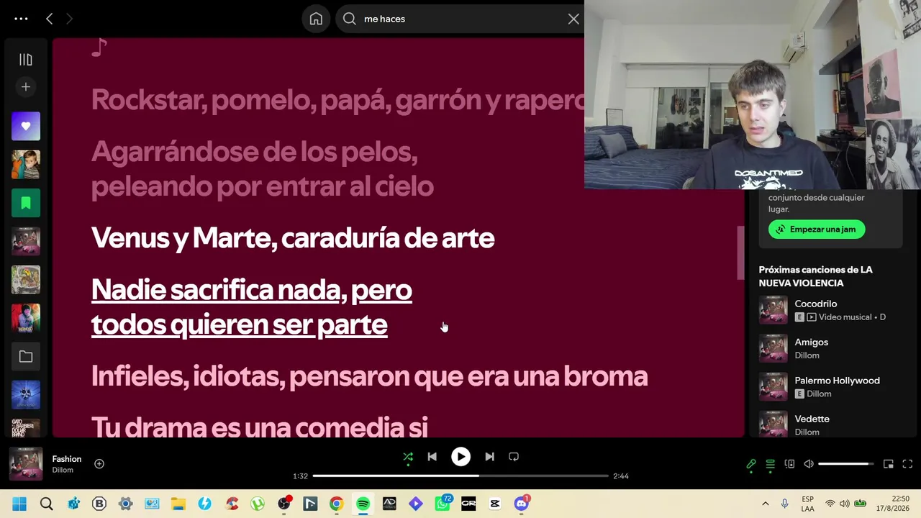This screenshot has width=921, height=518.
Task: Jump to lyric "Venus y Marte, caraduría de arte"
Action: point(293,237)
